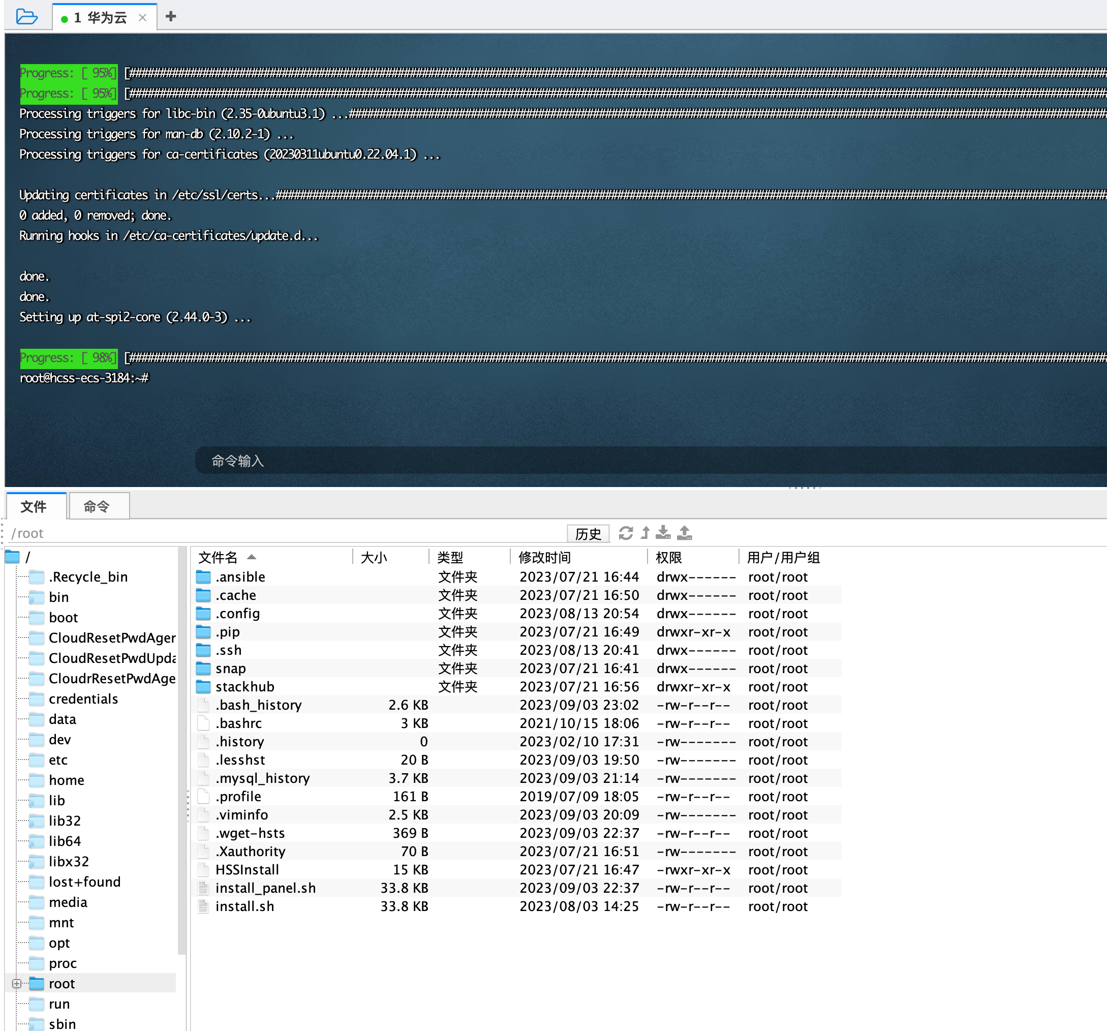Viewport: 1107px width, 1031px height.
Task: Open the .ssh folder in file list
Action: click(228, 650)
